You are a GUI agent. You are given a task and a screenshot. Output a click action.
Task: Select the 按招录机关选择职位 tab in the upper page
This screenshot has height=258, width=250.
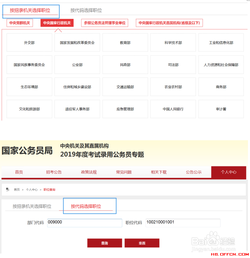(x=30, y=10)
